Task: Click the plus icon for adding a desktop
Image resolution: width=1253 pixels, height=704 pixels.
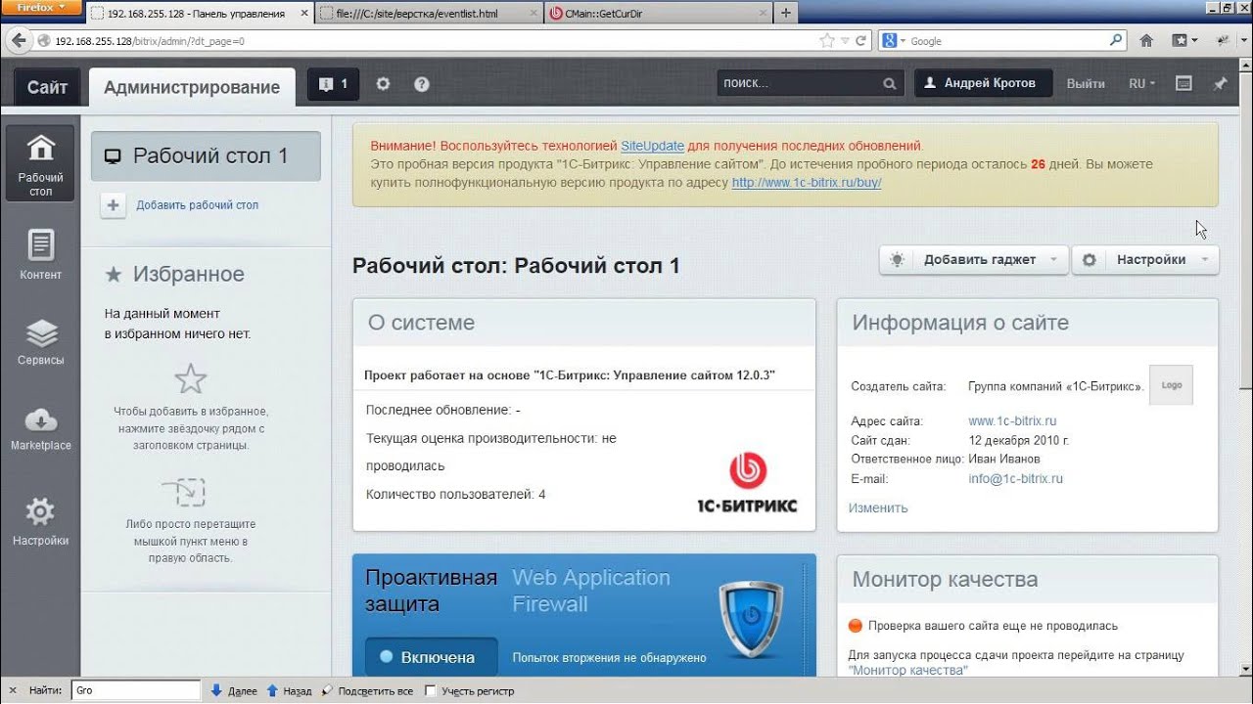Action: [114, 205]
